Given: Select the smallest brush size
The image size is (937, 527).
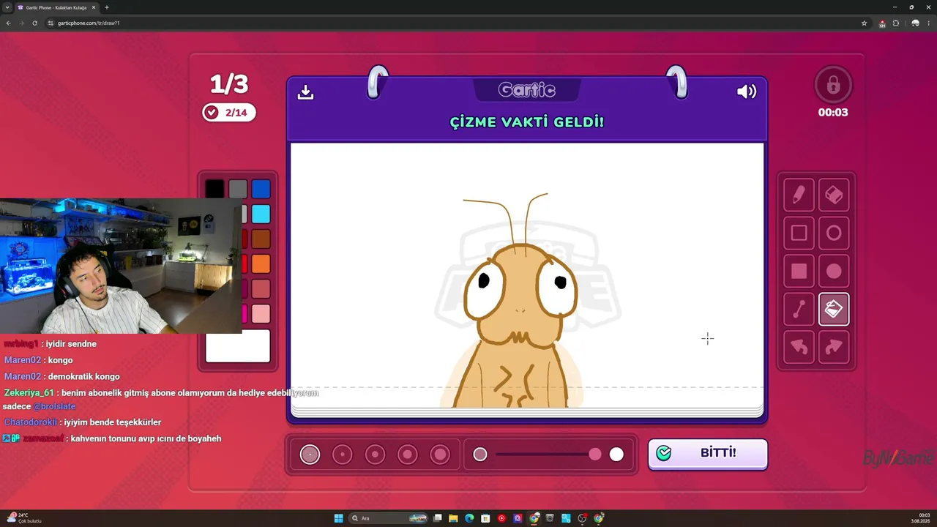Looking at the screenshot, I should pos(310,455).
